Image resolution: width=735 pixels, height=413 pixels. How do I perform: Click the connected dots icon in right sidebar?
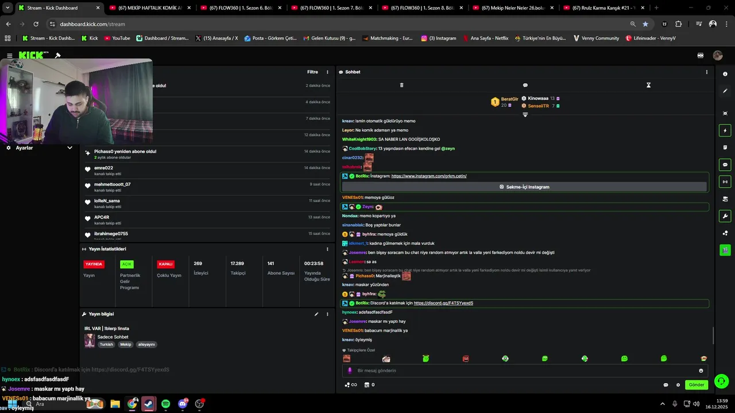click(x=725, y=233)
